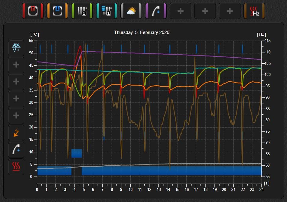Click the orange lightning bolt sidebar icon
The height and width of the screenshot is (202, 287).
[16, 133]
